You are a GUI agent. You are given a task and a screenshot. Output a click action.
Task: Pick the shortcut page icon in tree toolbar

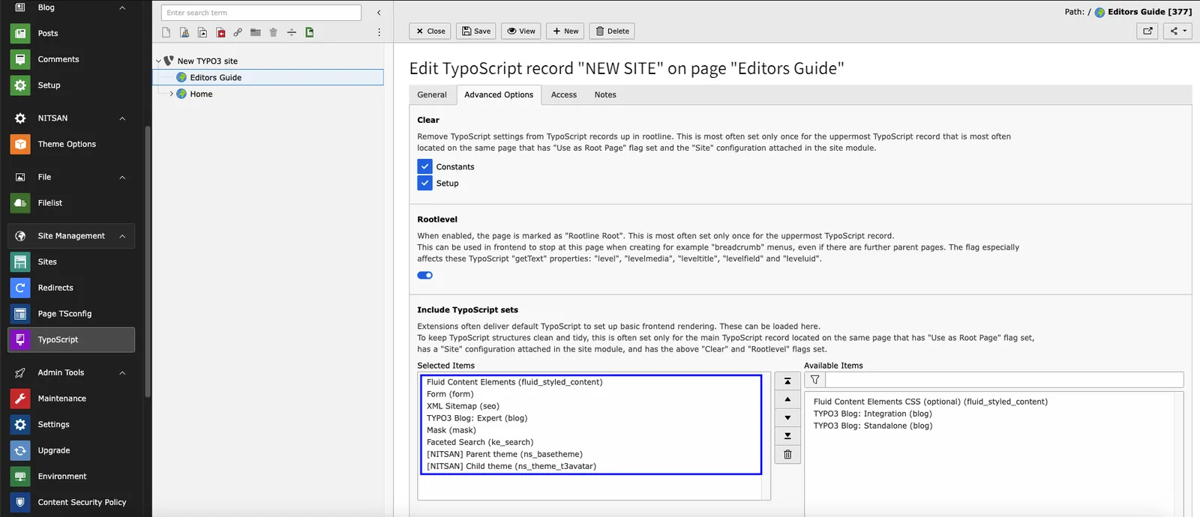(202, 32)
